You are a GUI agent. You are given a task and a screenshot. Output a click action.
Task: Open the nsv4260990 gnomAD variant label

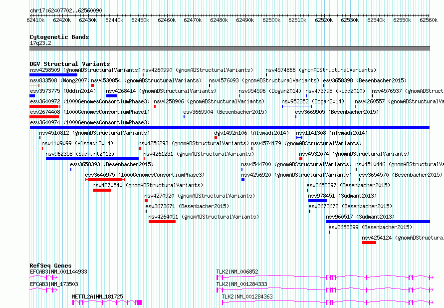point(198,70)
